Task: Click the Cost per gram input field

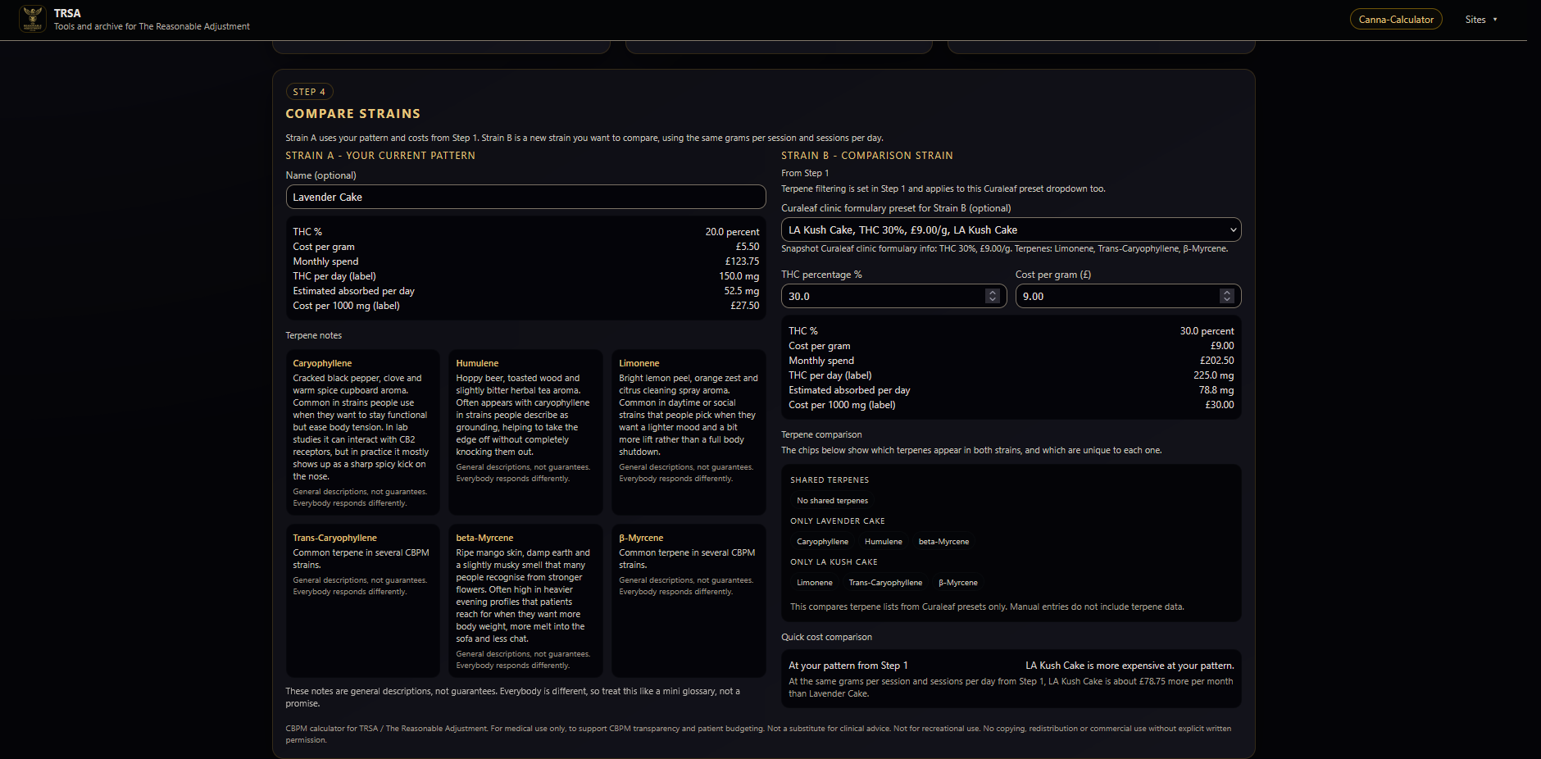Action: [x=1128, y=296]
